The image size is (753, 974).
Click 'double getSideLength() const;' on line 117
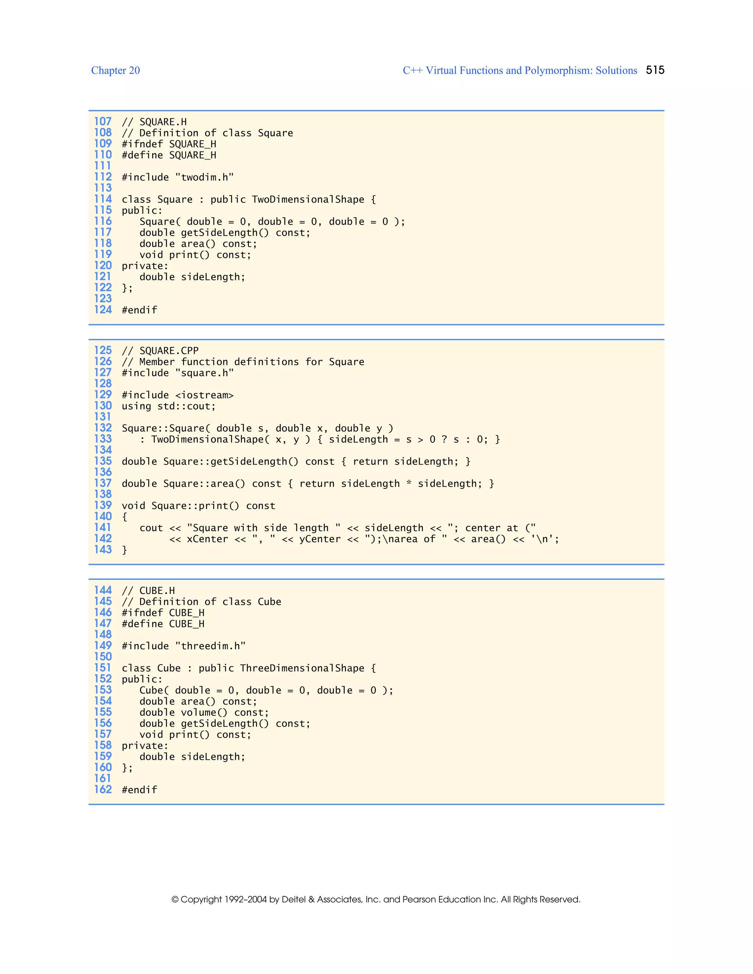click(x=225, y=233)
